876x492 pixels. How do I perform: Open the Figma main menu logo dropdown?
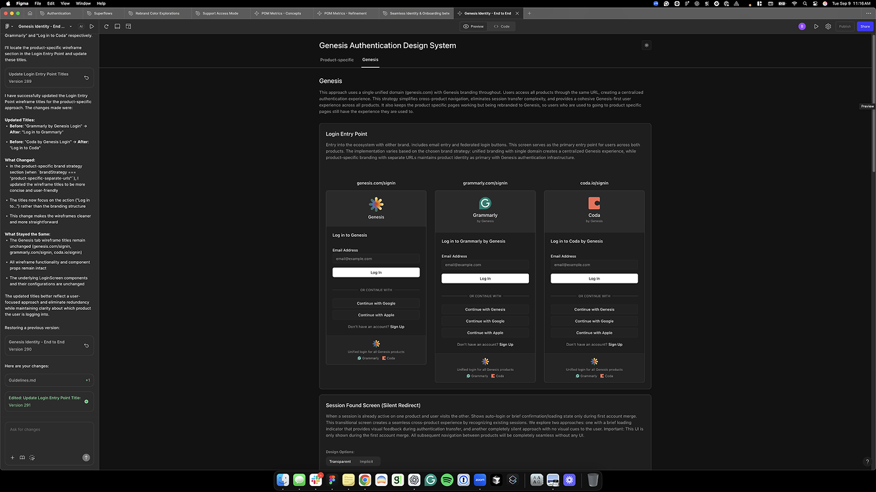click(9, 26)
